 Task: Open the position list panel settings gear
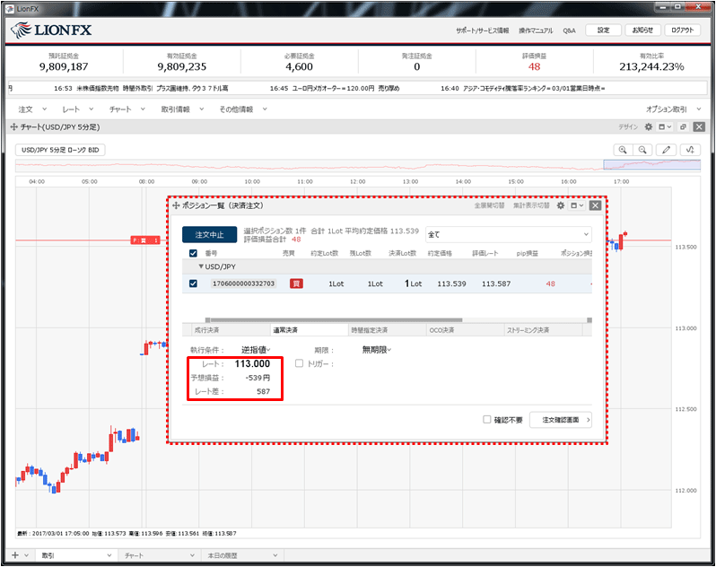[x=561, y=205]
